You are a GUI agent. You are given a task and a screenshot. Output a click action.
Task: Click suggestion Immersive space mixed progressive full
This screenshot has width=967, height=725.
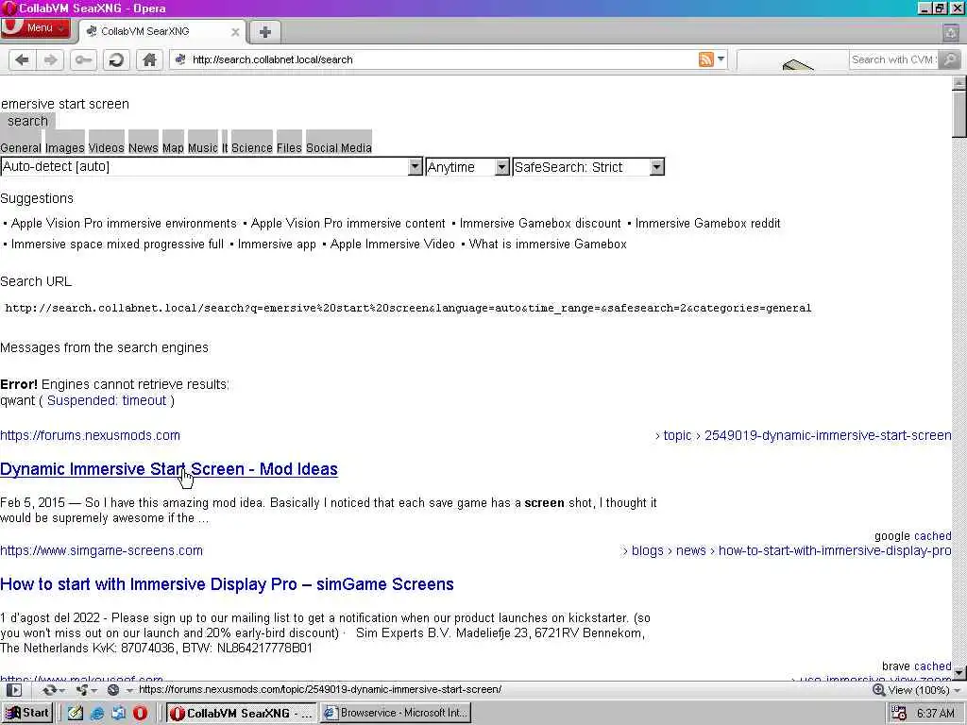click(117, 244)
